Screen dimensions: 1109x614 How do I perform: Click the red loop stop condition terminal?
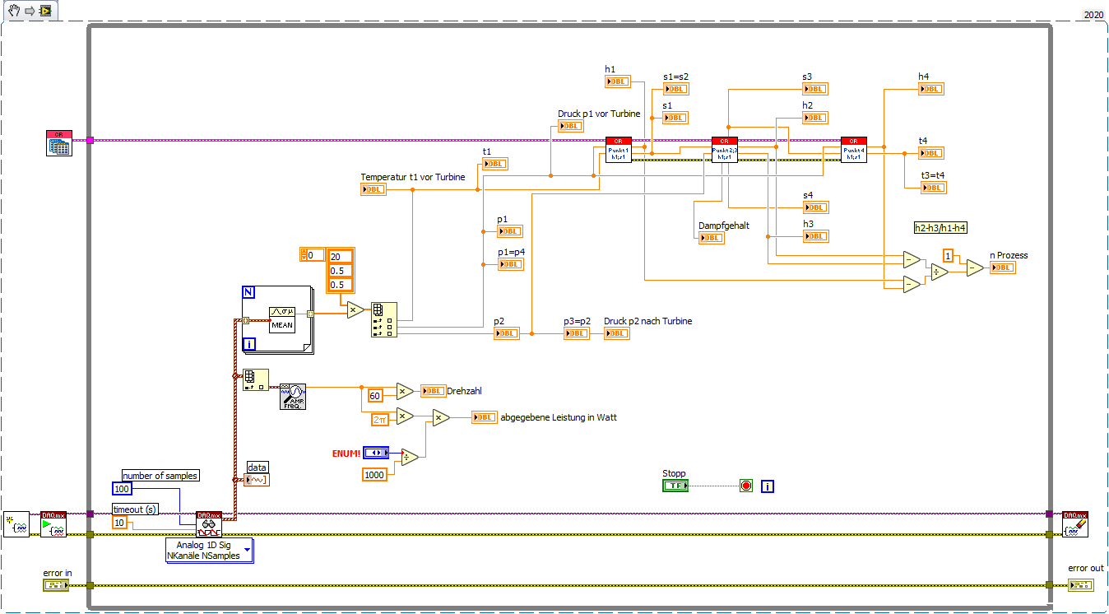coord(746,486)
